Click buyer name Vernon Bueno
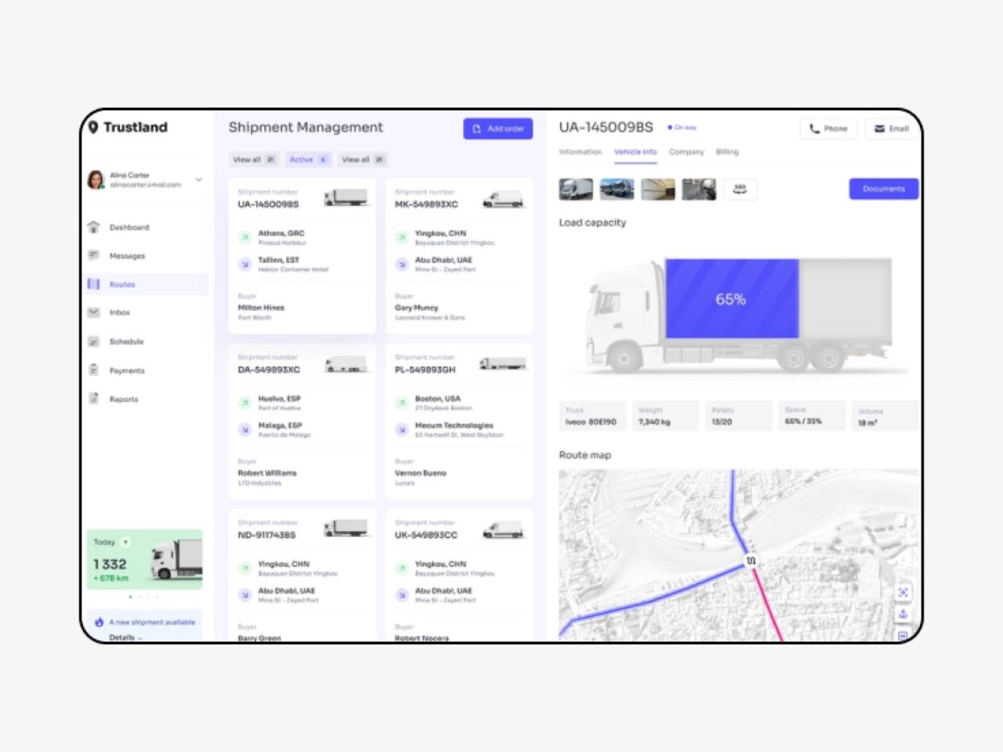 tap(420, 473)
